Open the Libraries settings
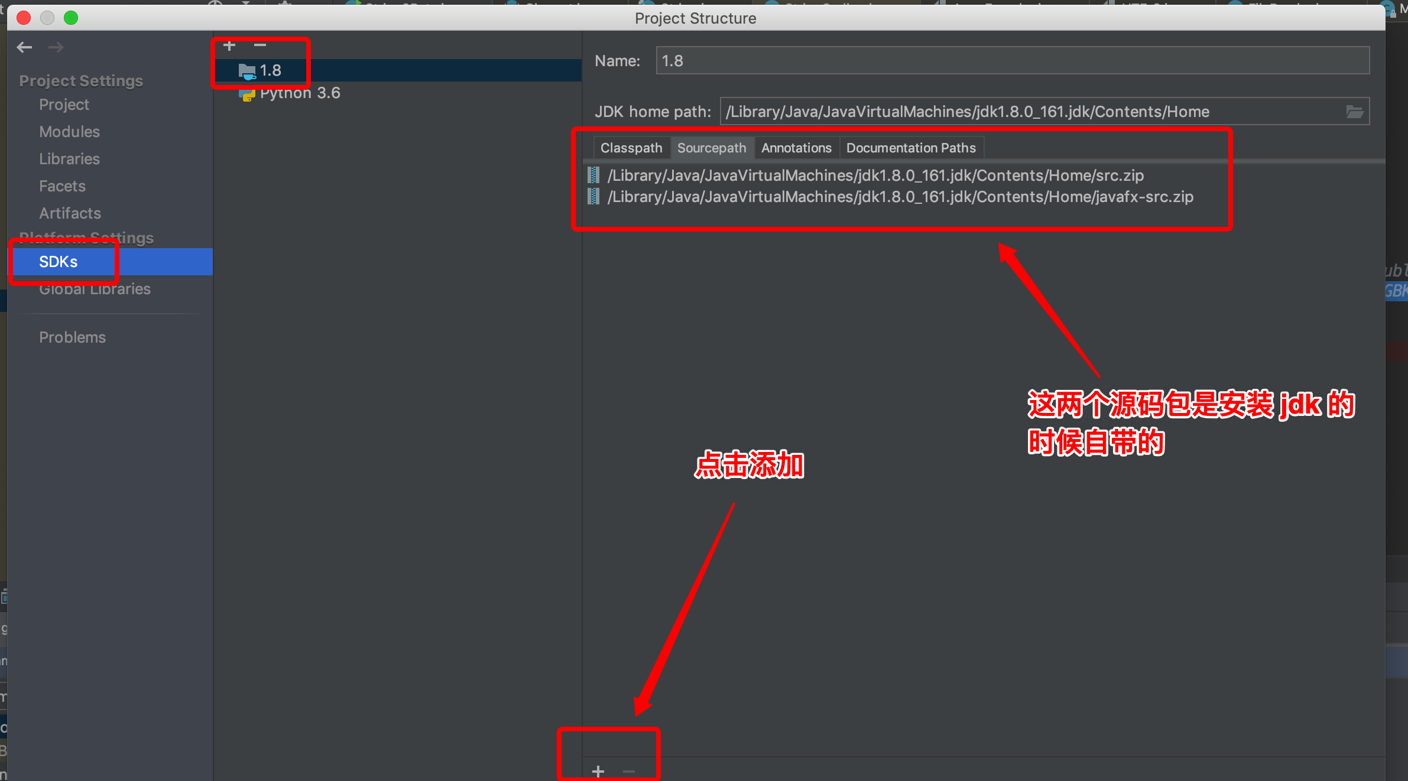The image size is (1408, 781). pos(69,159)
